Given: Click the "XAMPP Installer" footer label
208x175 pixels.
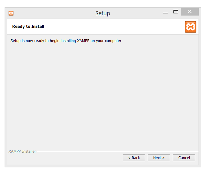Looking at the screenshot, I should point(22,151).
